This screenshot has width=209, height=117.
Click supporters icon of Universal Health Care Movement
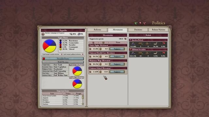click(x=90, y=57)
